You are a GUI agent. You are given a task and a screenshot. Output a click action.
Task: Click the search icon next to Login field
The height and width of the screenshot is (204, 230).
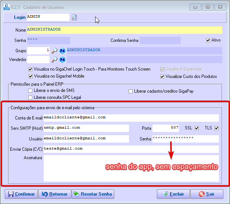[x=74, y=17]
